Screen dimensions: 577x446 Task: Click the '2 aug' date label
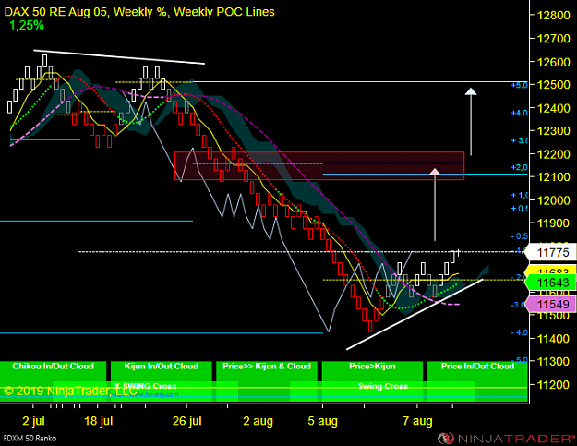point(258,421)
